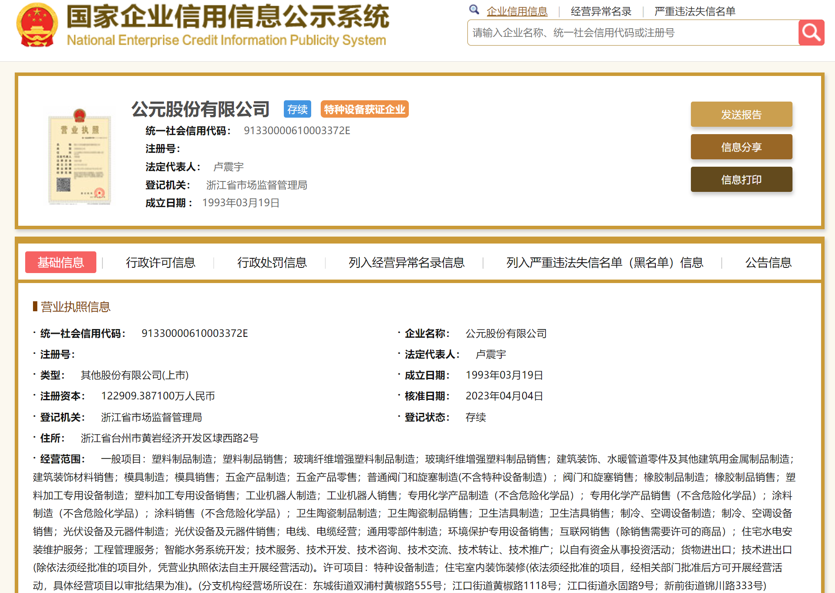
Task: Open the 行政处罚信息 tab
Action: click(272, 263)
